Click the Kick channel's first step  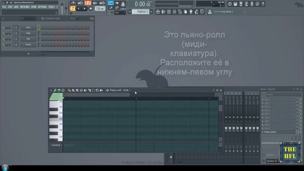click(x=42, y=28)
